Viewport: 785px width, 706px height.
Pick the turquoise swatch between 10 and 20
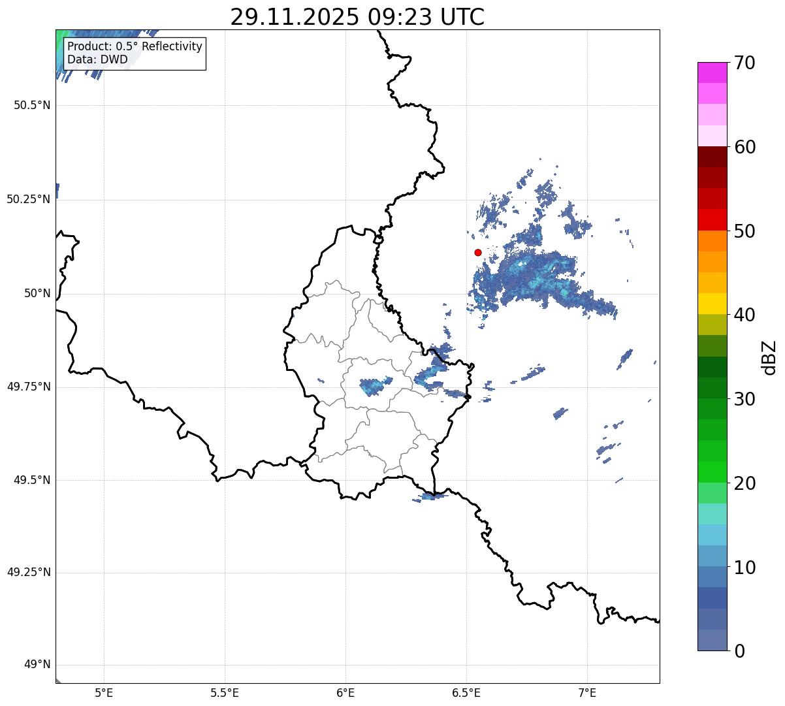[x=712, y=514]
